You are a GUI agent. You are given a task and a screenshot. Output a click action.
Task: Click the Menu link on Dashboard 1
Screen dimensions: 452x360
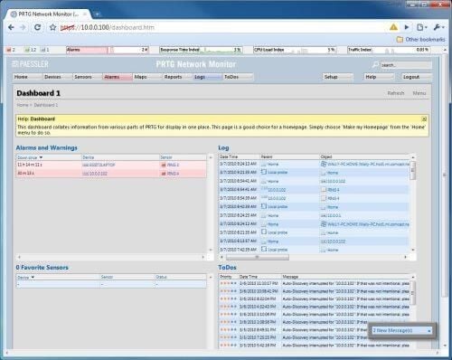point(419,93)
